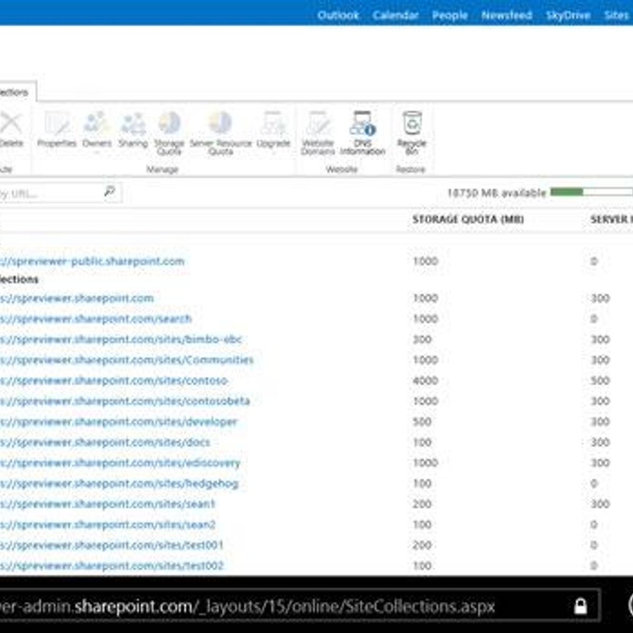The image size is (633, 633).
Task: Open the sites/ediscovery link
Action: tap(120, 463)
